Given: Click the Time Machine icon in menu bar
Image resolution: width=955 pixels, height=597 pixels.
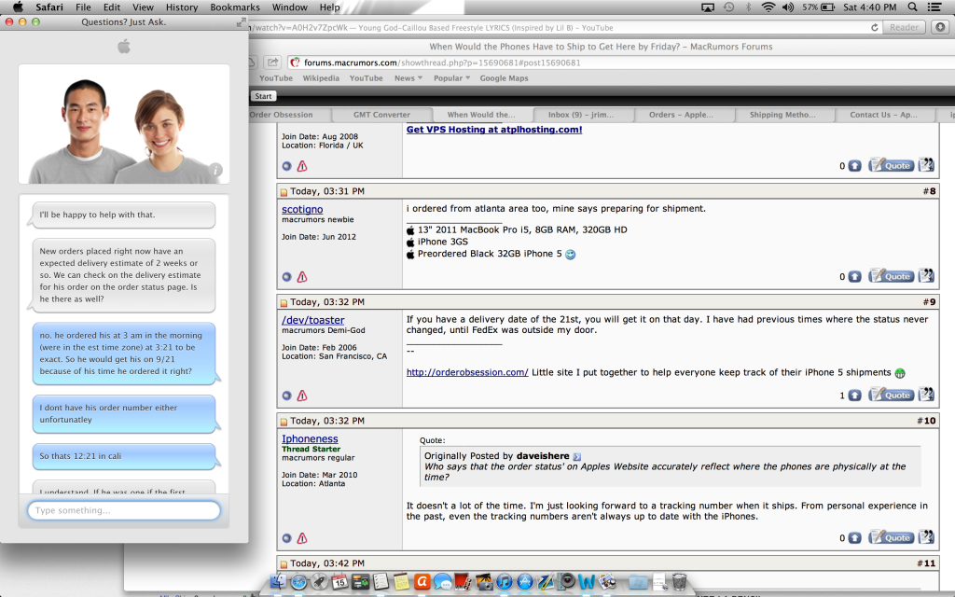Looking at the screenshot, I should point(728,7).
